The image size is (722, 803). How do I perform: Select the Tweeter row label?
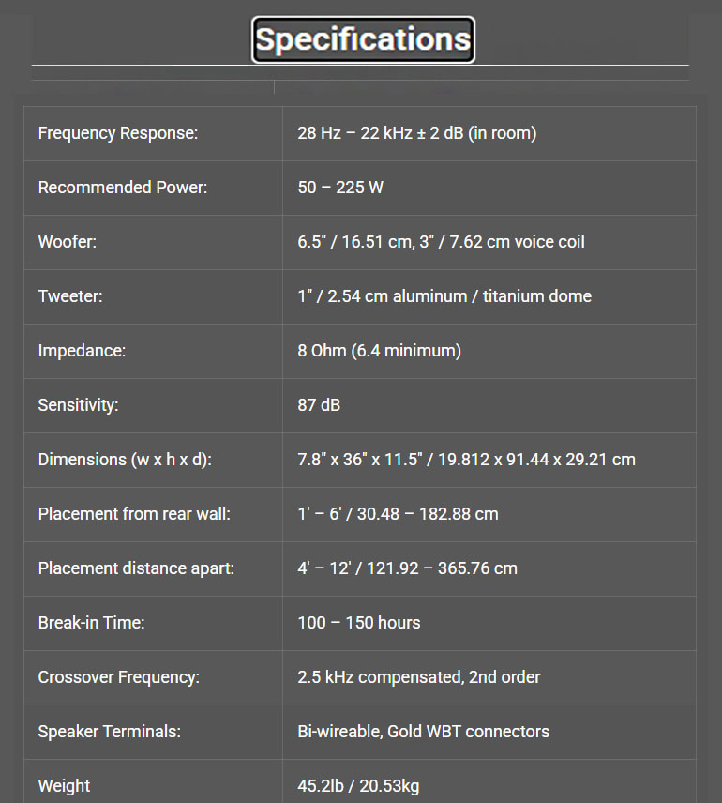click(x=70, y=296)
